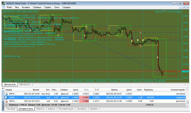Click the MetaTrader application icon in title bar

point(3,3)
